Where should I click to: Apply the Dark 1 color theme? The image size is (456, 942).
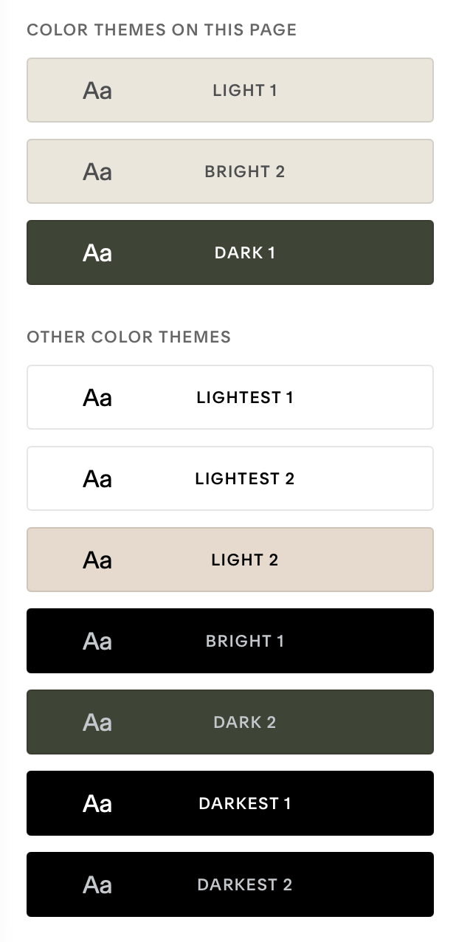230,252
